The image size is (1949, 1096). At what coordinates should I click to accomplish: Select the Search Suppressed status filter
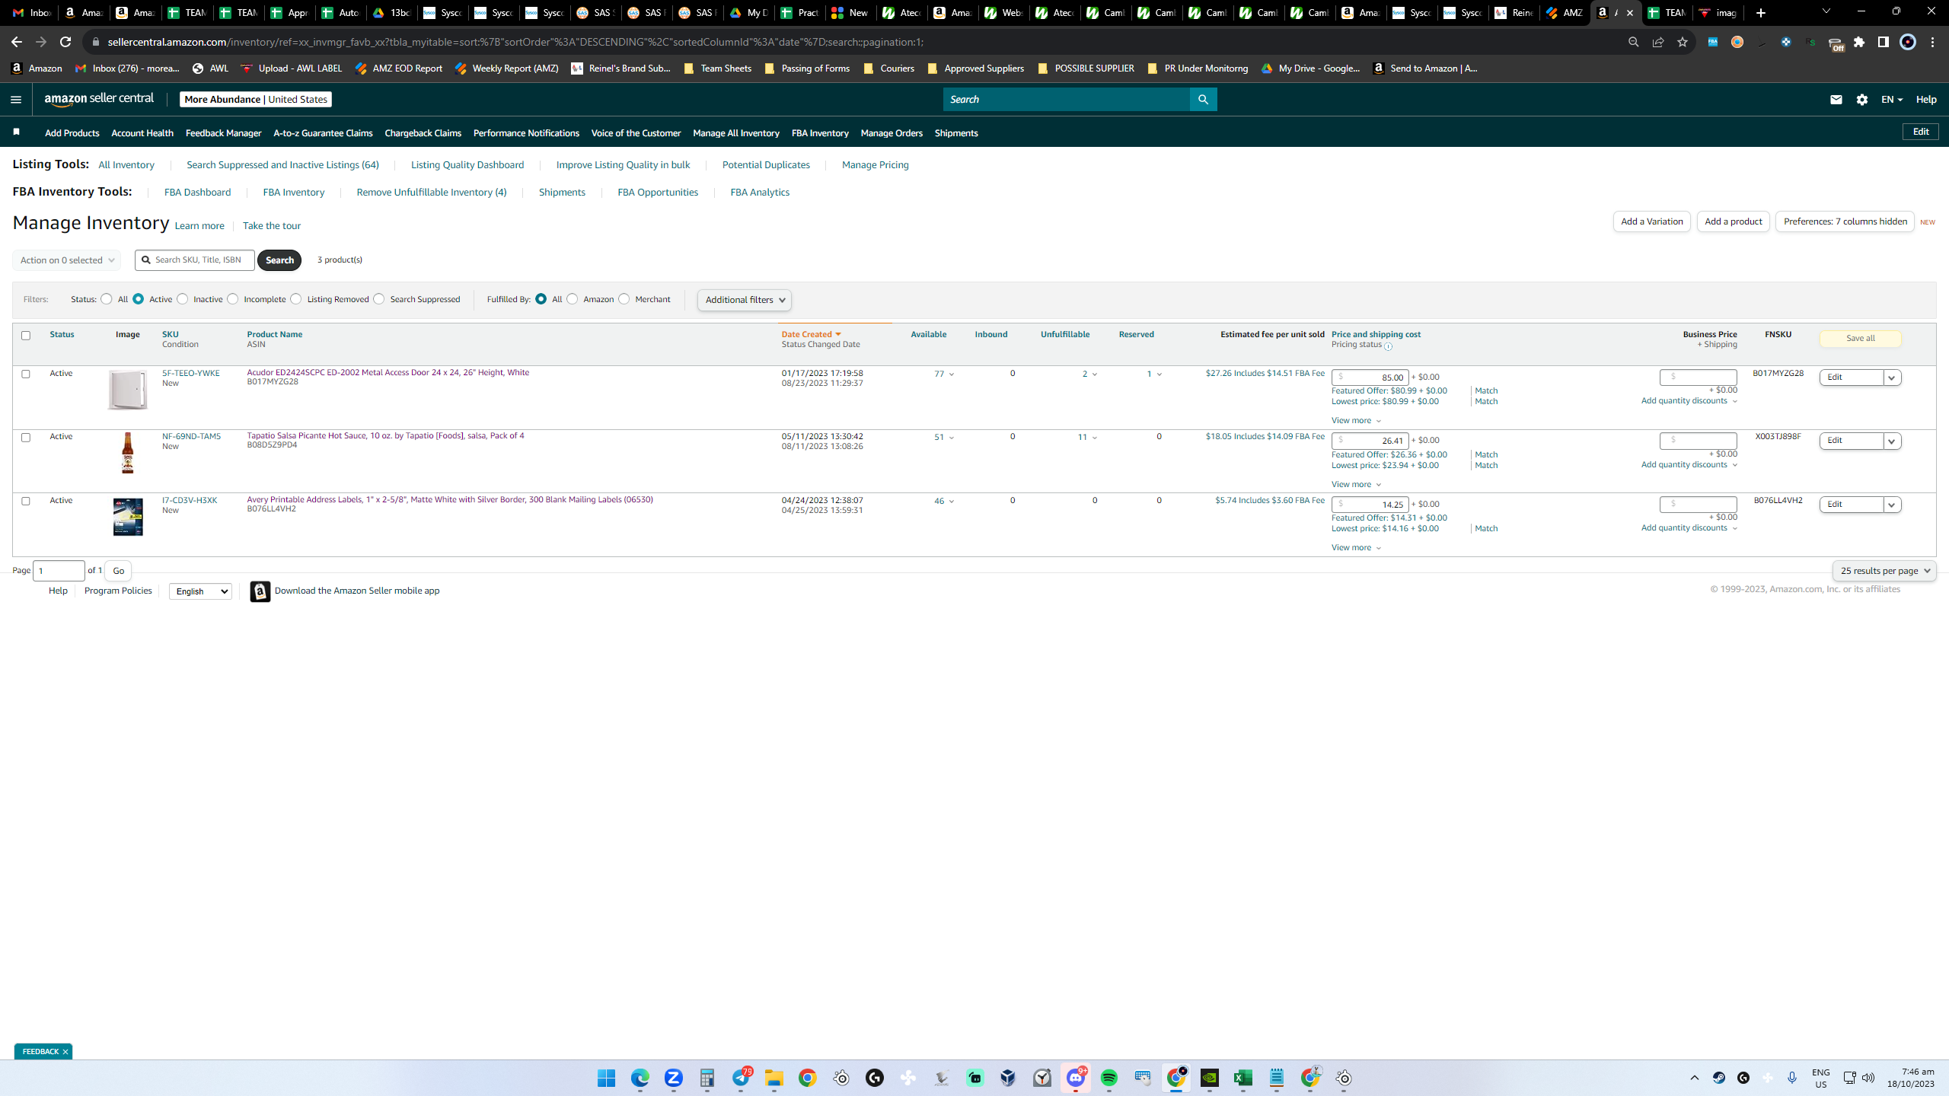pyautogui.click(x=379, y=299)
